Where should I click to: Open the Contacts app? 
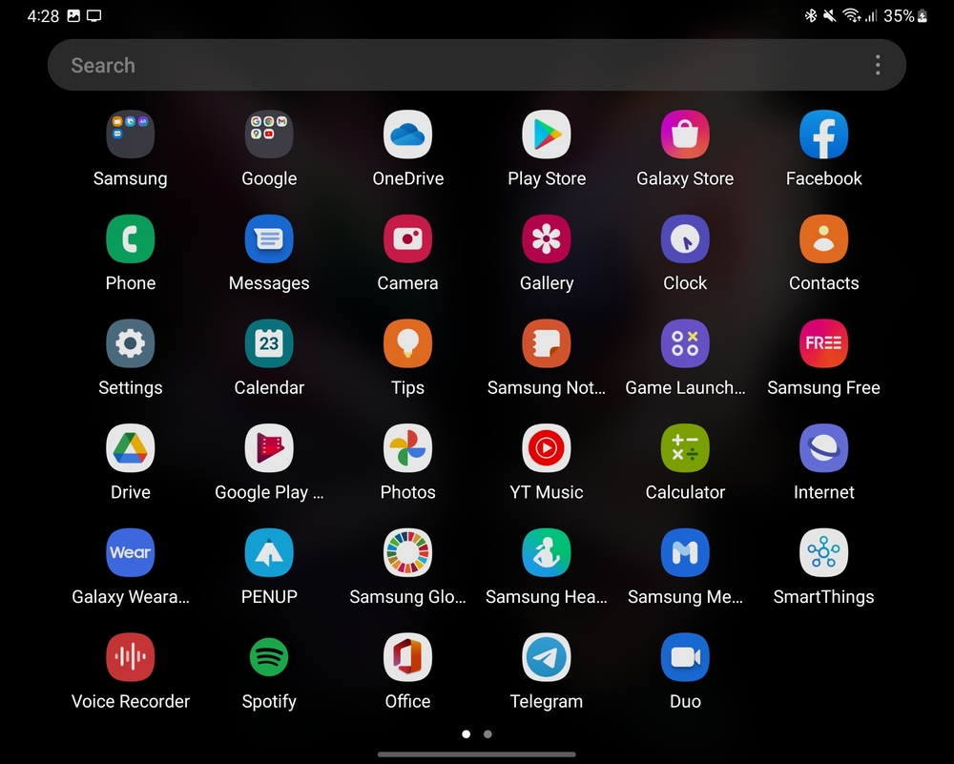(824, 239)
